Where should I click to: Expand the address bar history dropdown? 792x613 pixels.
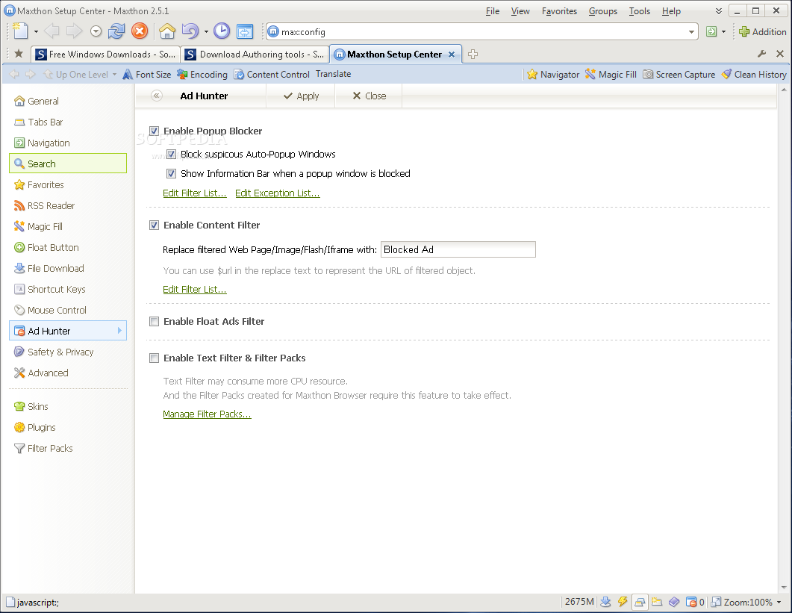coord(691,32)
